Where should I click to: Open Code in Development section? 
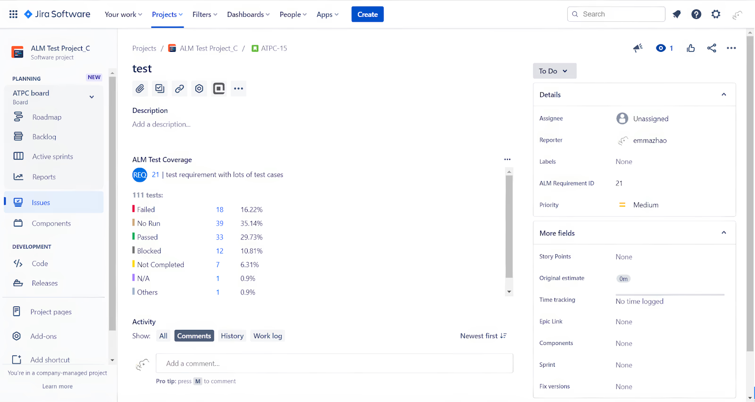[40, 264]
